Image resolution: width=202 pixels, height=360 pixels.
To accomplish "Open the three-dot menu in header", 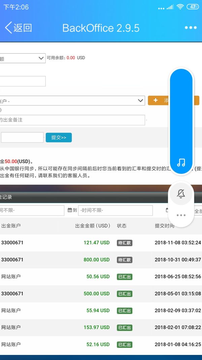I will [191, 28].
